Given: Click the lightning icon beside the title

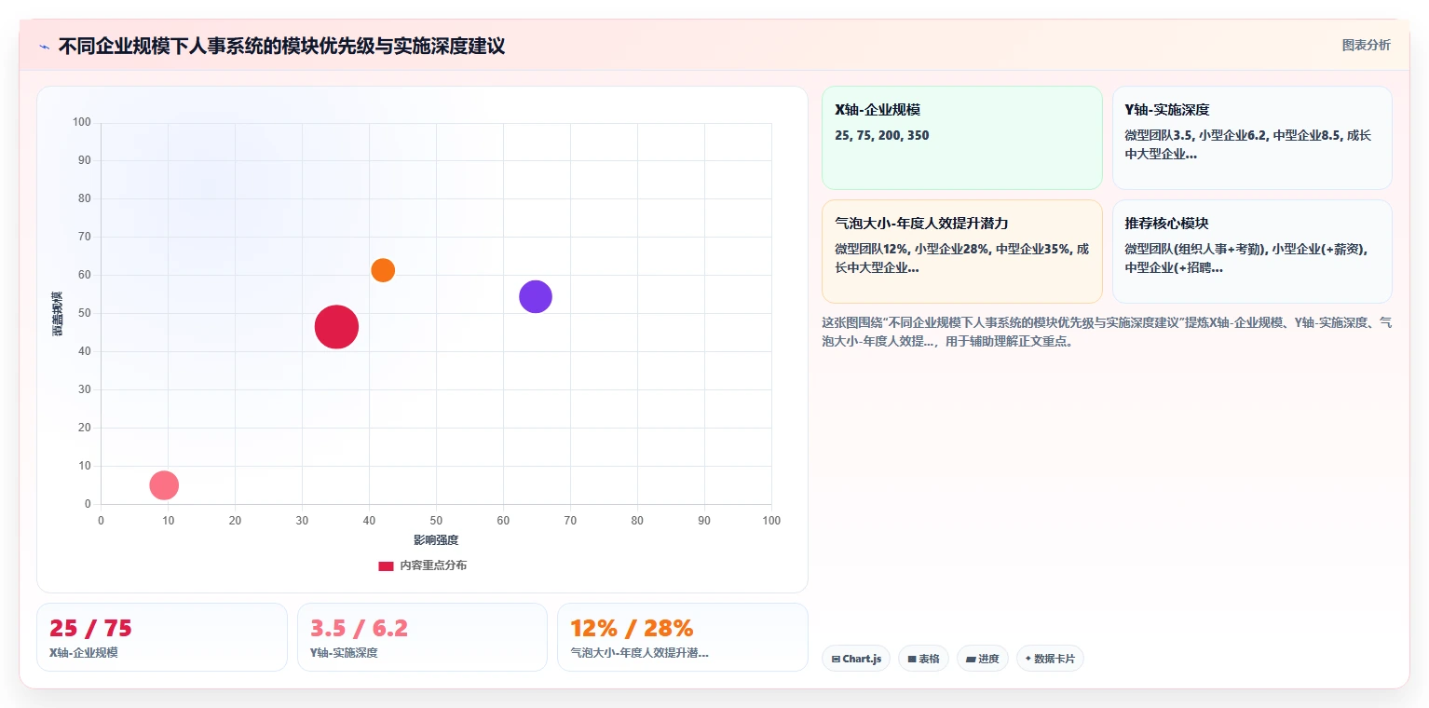Looking at the screenshot, I should 44,47.
